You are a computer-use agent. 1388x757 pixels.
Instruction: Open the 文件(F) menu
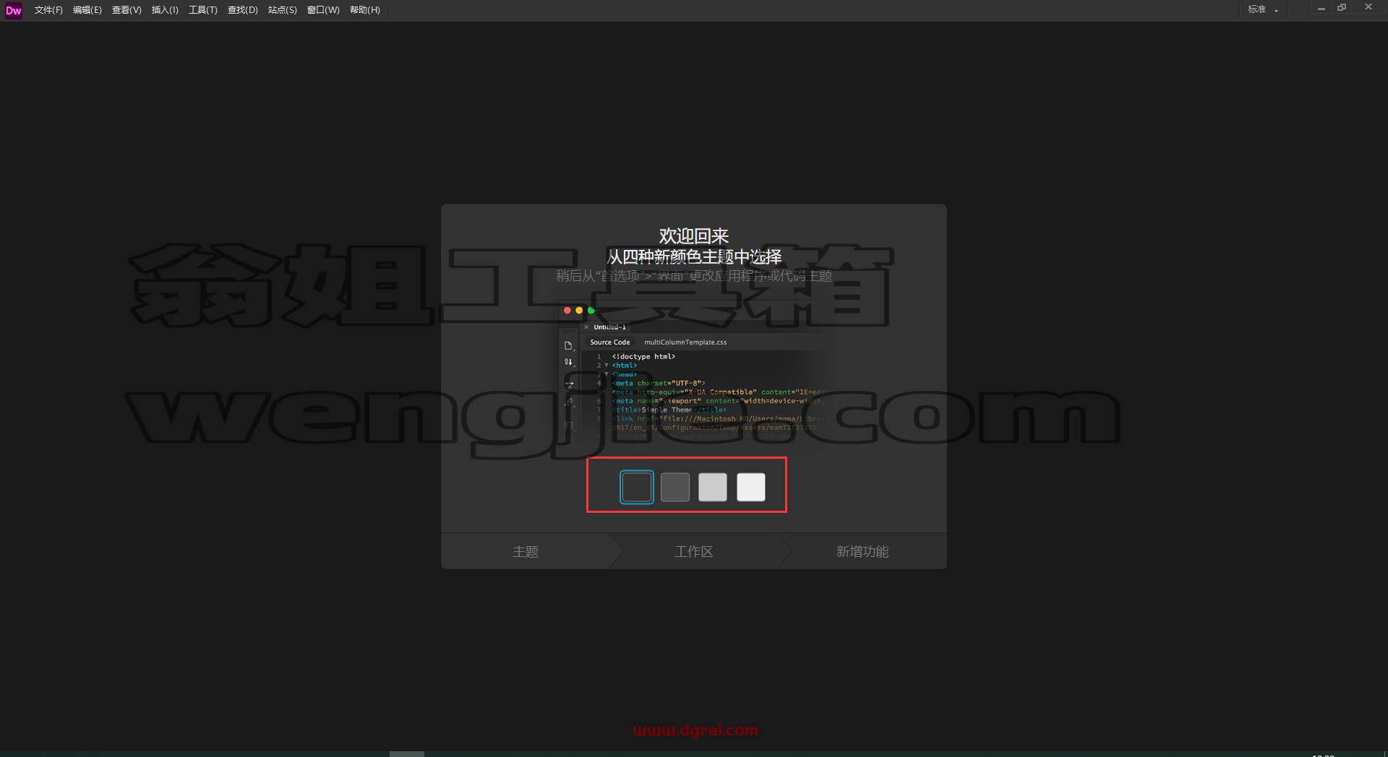(x=48, y=10)
